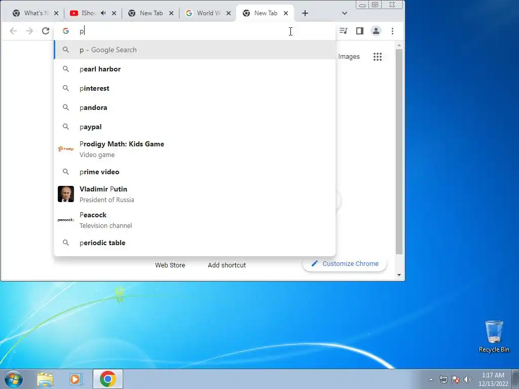The height and width of the screenshot is (389, 519).
Task: Select the 'prime video' suggestion
Action: click(x=195, y=172)
